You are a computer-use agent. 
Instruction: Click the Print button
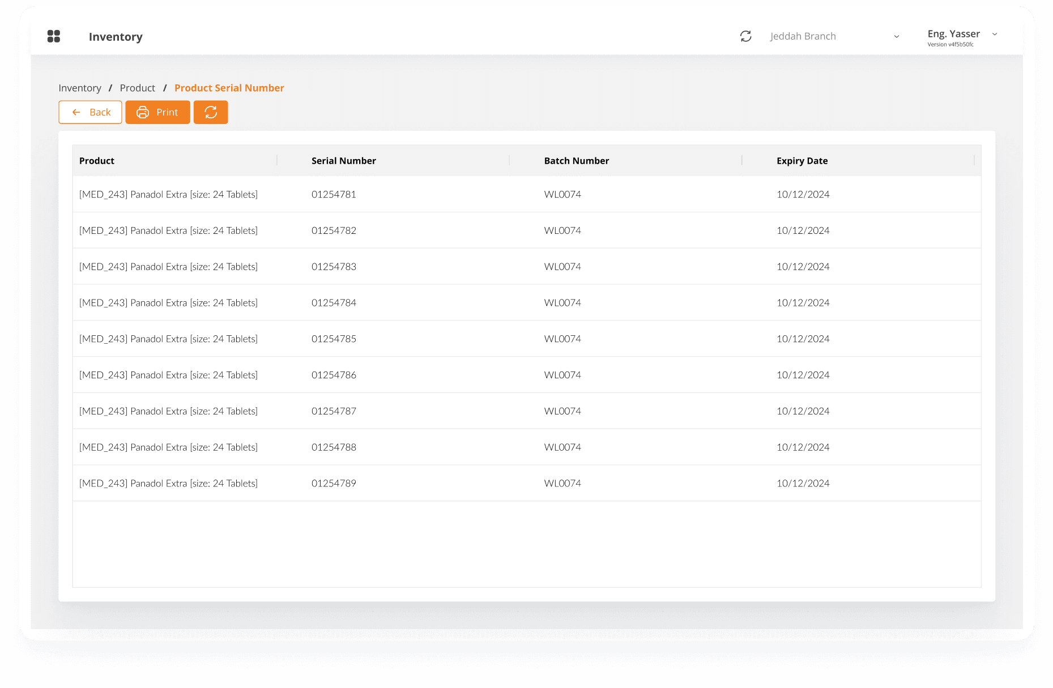157,112
